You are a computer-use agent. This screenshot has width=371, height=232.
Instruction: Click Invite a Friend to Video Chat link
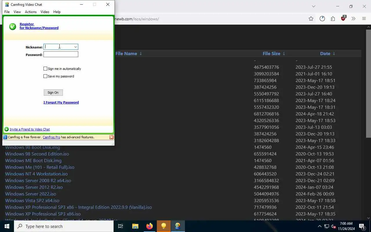coord(30,129)
